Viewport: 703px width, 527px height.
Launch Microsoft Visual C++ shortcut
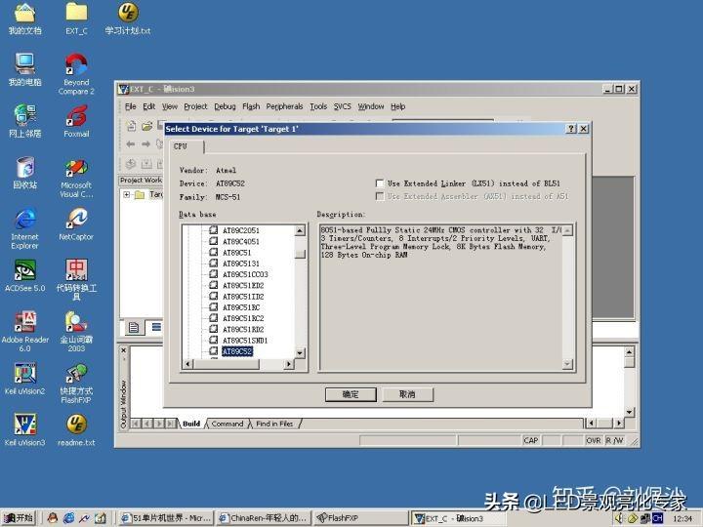[76, 178]
